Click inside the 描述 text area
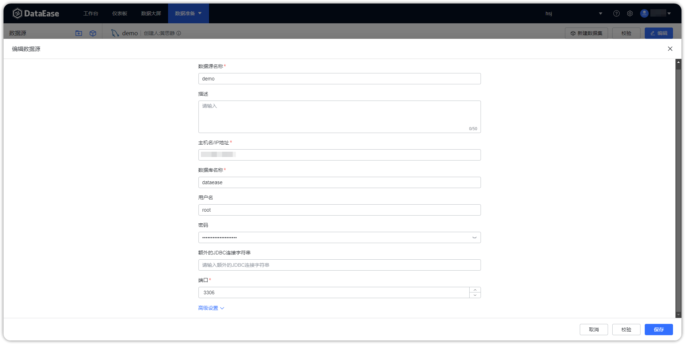Screen dimensions: 685x344 339,116
